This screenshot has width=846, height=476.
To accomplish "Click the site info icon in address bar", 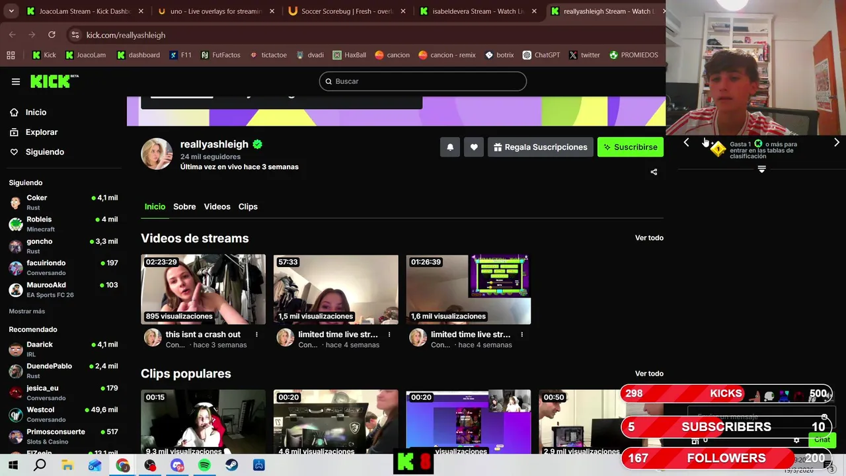I will coord(75,34).
